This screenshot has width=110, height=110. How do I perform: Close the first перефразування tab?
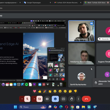click(20, 2)
